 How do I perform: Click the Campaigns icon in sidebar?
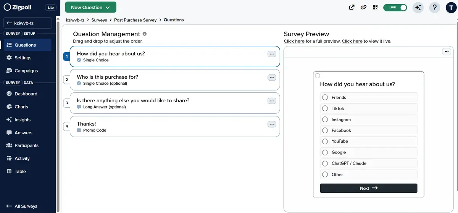pyautogui.click(x=9, y=71)
